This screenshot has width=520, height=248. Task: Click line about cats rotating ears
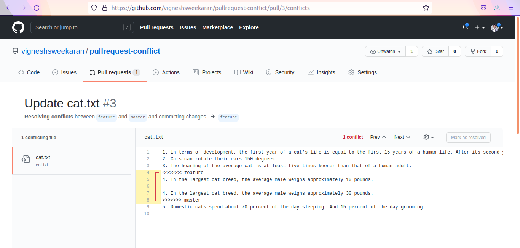220,159
